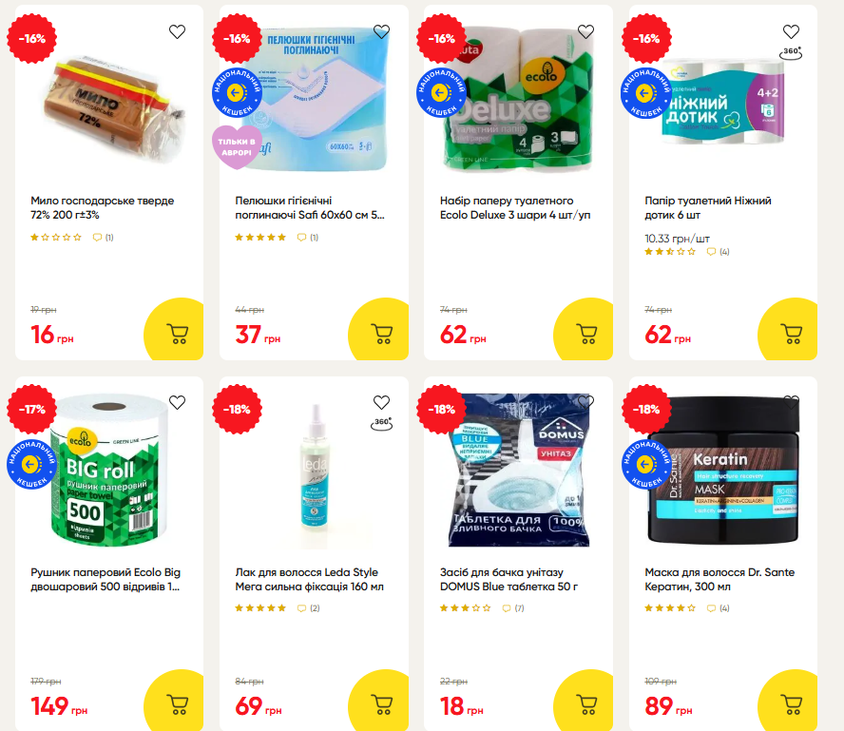Open Маска для волосся Dr. Sante title
The width and height of the screenshot is (844, 731).
(719, 579)
